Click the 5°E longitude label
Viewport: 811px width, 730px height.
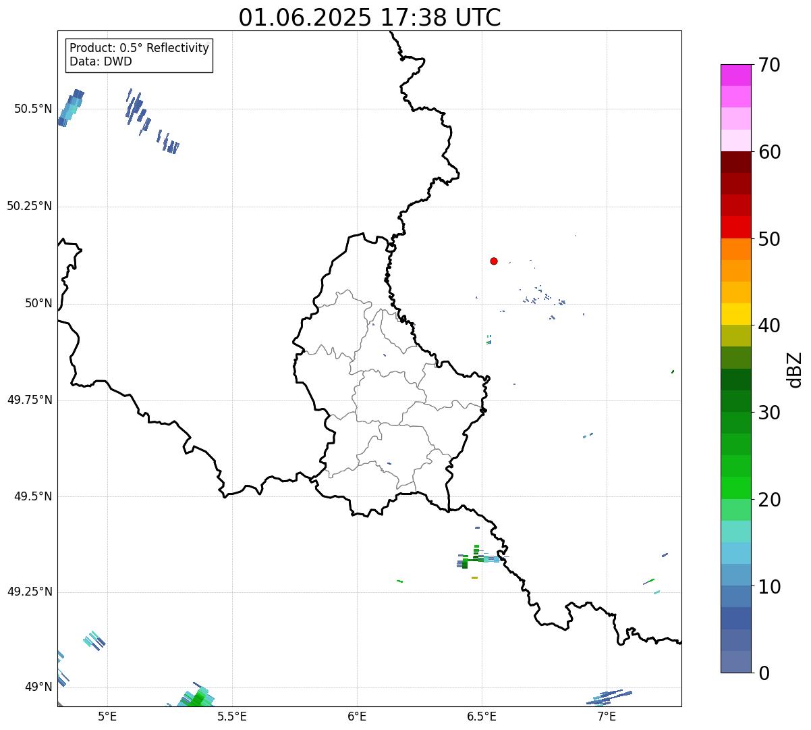(107, 716)
